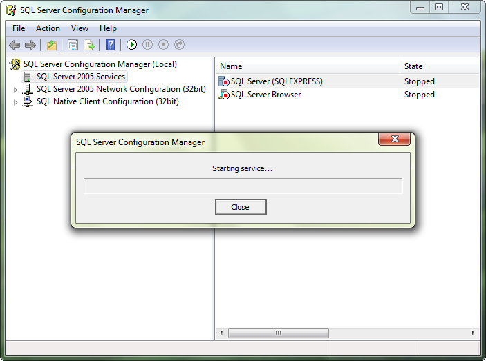The image size is (486, 361).
Task: Open the View menu
Action: (80, 28)
